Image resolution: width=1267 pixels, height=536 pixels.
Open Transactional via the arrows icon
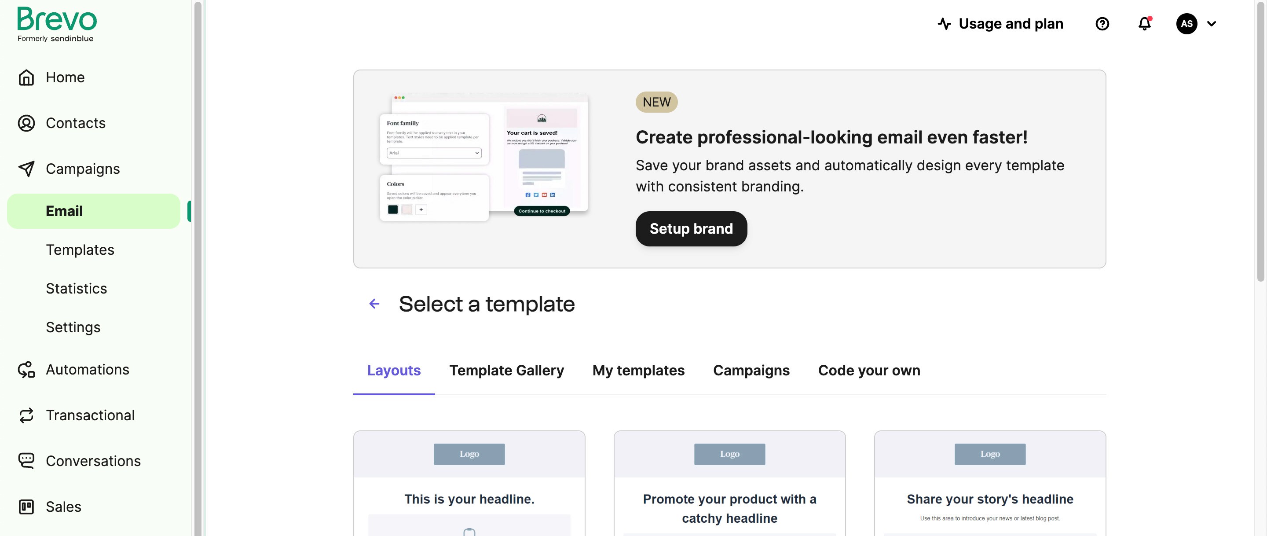tap(26, 415)
